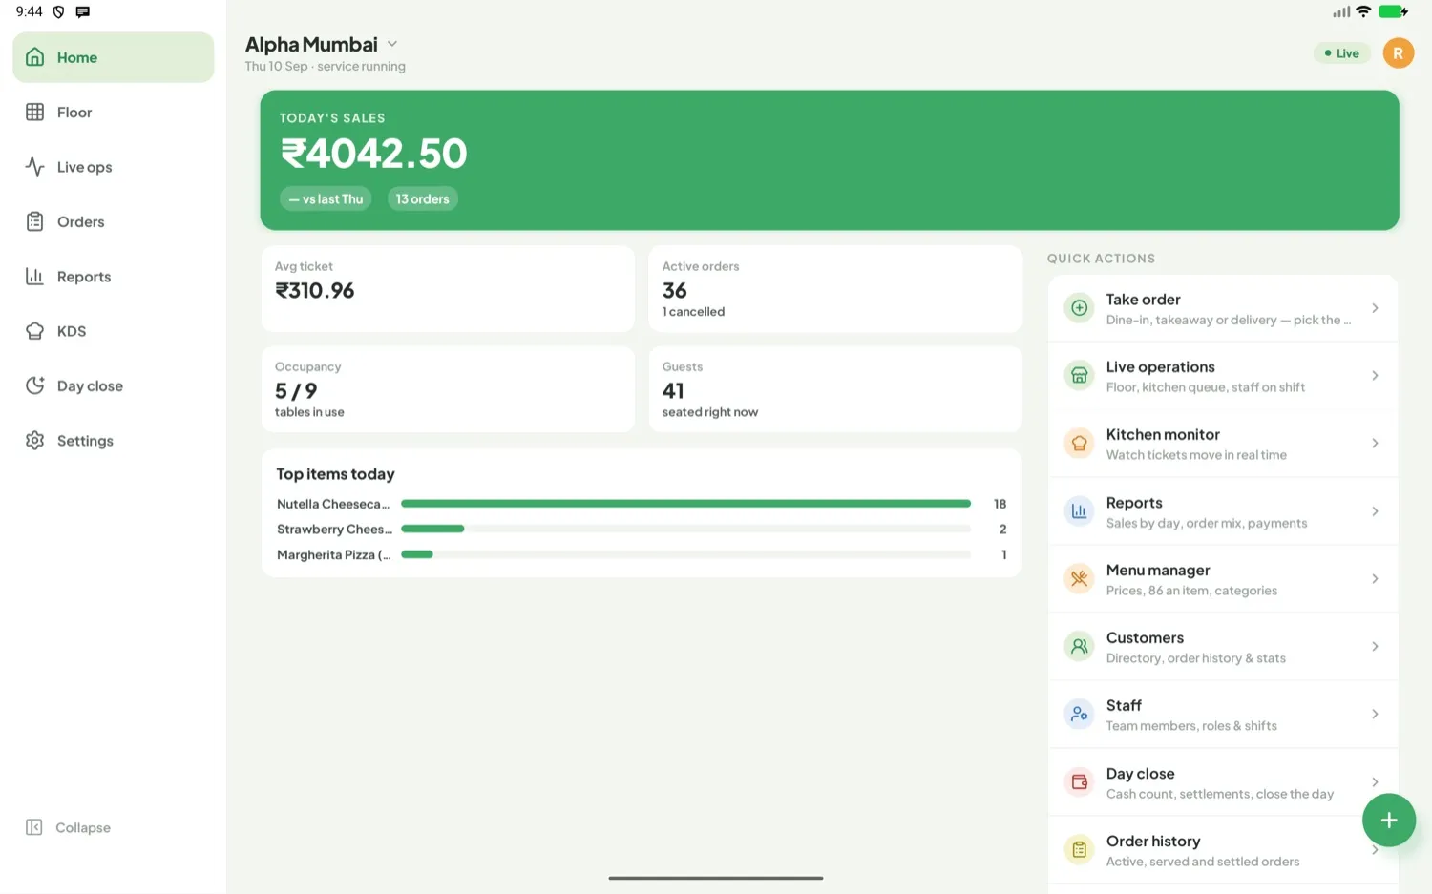
Task: Click the Menu manager utensils icon
Action: point(1079,579)
